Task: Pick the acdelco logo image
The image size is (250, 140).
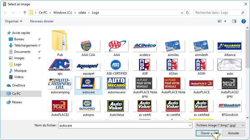Action: [145, 46]
